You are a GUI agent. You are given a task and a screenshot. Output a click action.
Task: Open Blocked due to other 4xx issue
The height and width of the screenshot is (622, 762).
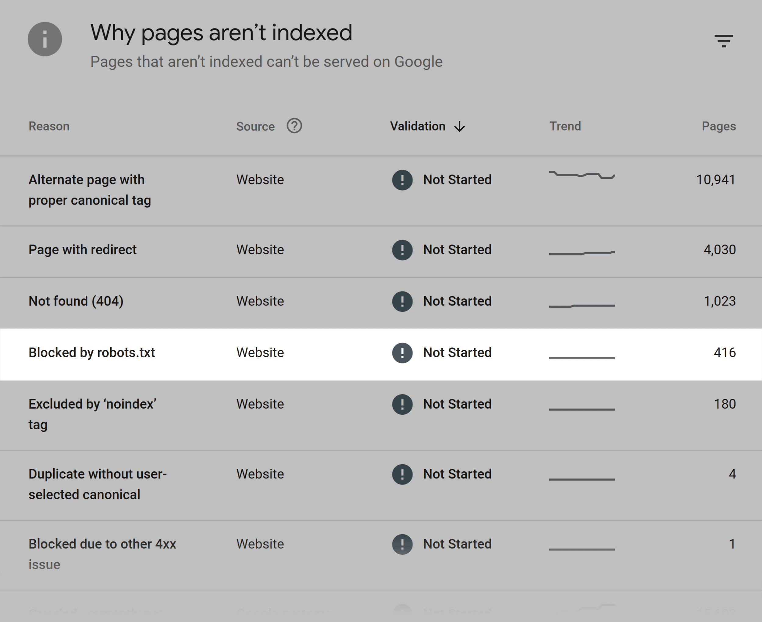pos(102,554)
